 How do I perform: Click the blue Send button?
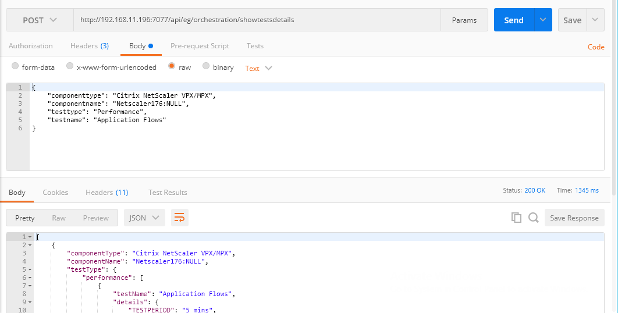[514, 20]
